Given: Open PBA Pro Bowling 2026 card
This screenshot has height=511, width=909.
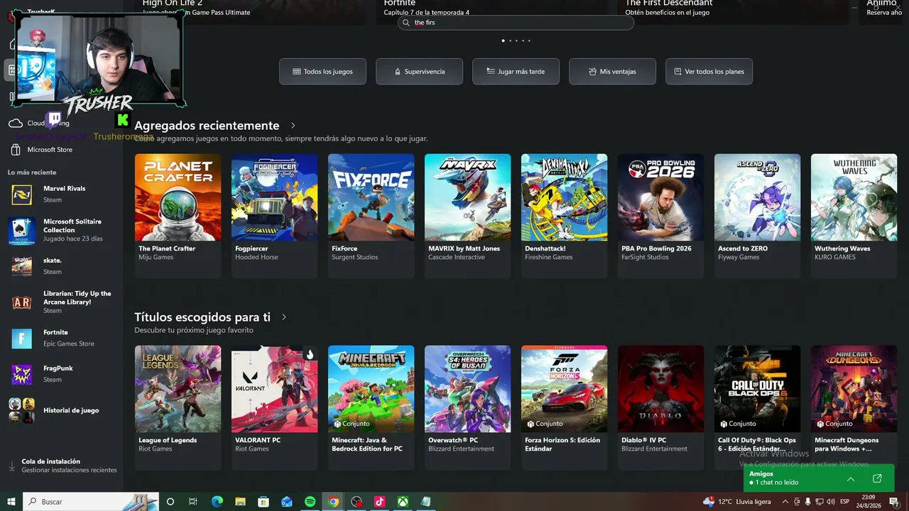Looking at the screenshot, I should tap(660, 216).
